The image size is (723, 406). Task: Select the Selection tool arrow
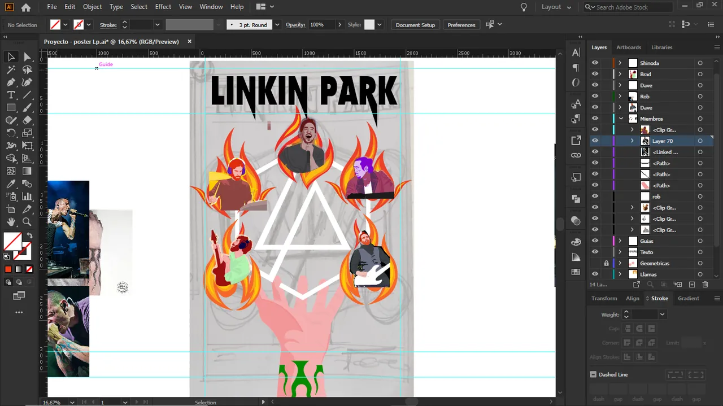11,57
